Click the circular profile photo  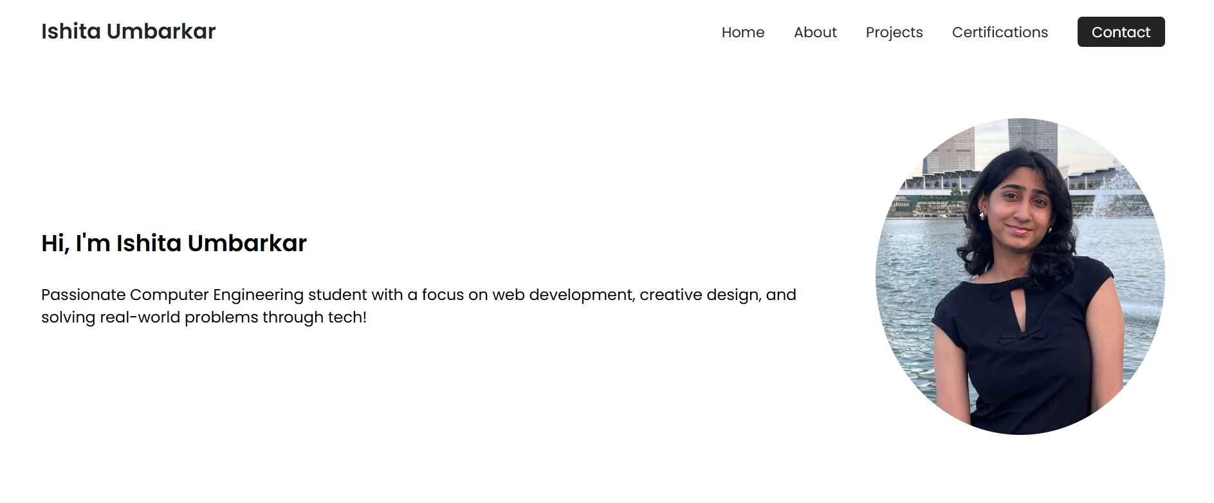point(1020,276)
